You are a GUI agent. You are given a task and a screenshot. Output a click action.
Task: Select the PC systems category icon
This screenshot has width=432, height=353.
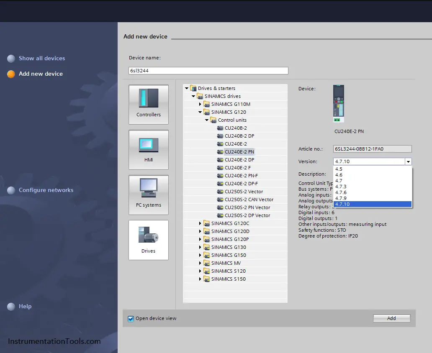click(x=149, y=195)
